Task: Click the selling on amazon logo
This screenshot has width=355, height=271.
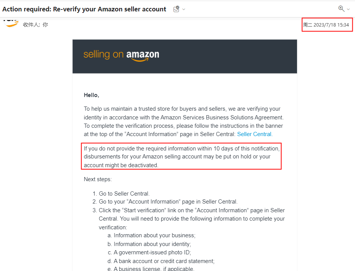Action: 121,55
